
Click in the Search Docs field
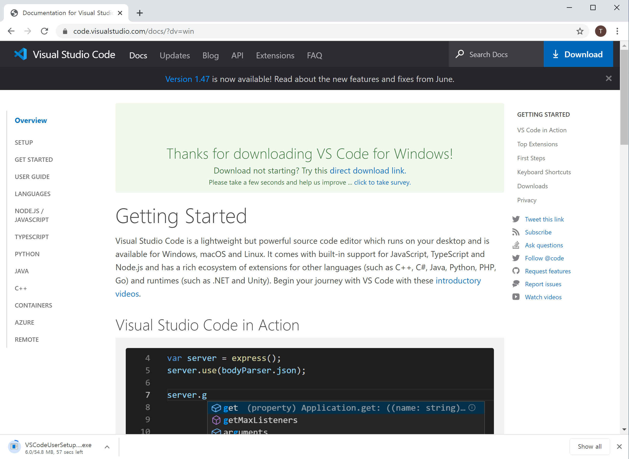pyautogui.click(x=496, y=54)
